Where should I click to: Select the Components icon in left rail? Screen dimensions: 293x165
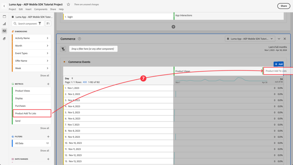pyautogui.click(x=4, y=31)
